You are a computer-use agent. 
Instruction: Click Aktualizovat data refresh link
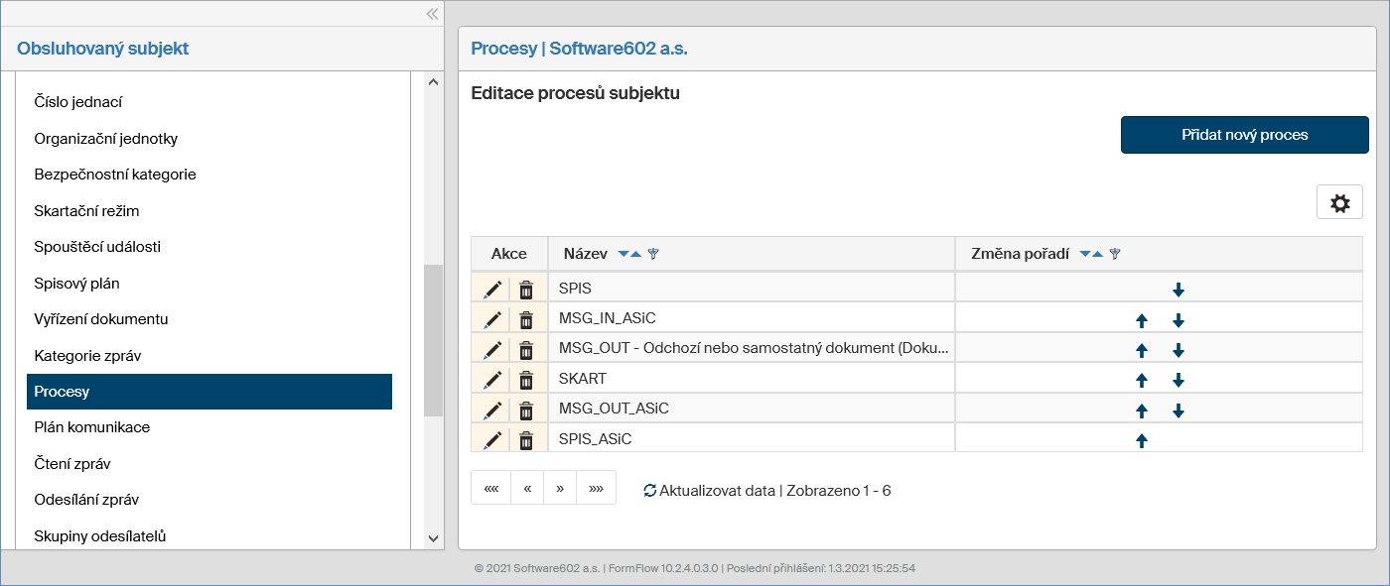click(709, 490)
